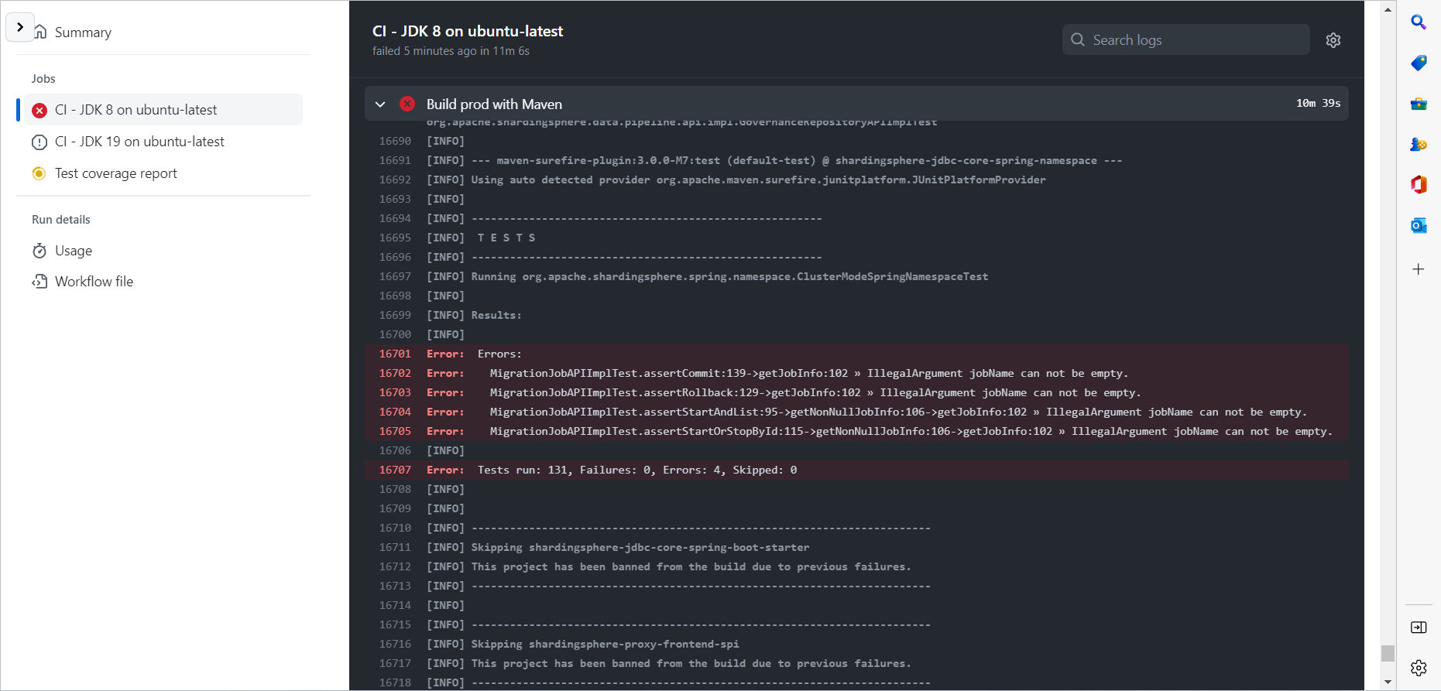
Task: Click error line assertStartAndList:95
Action: click(898, 412)
